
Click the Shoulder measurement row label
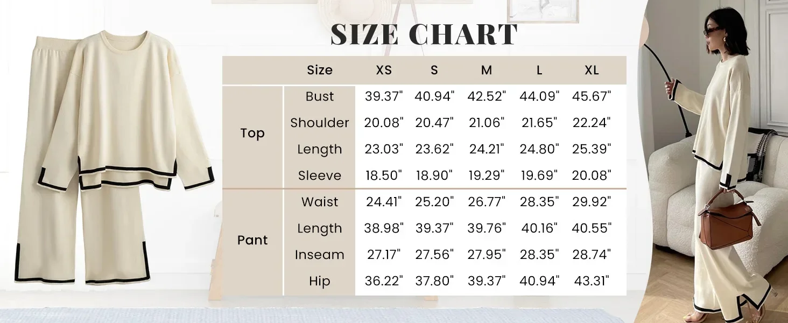click(x=320, y=123)
